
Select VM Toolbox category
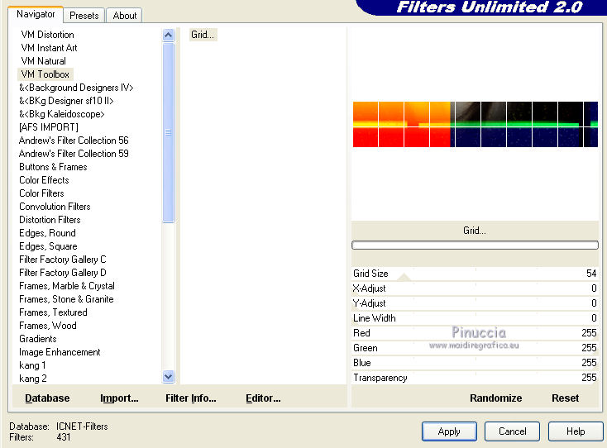coord(45,74)
